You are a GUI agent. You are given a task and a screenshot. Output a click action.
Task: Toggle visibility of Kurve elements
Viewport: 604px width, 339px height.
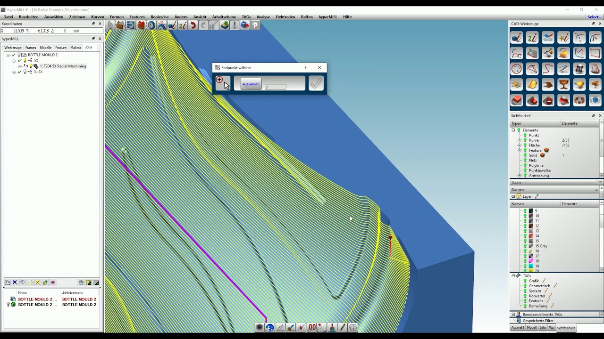[525, 140]
